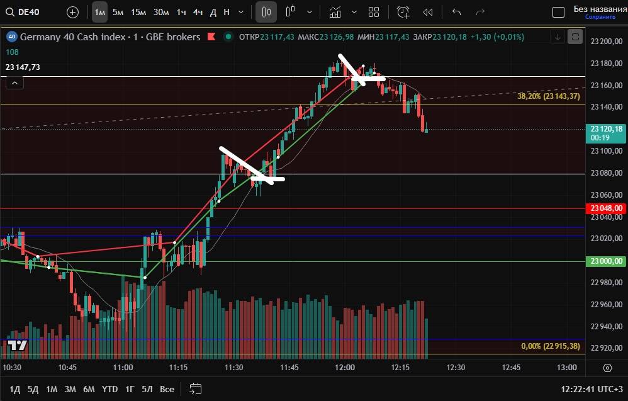The image size is (628, 401).
Task: Click the square layout selection icon
Action: (558, 12)
